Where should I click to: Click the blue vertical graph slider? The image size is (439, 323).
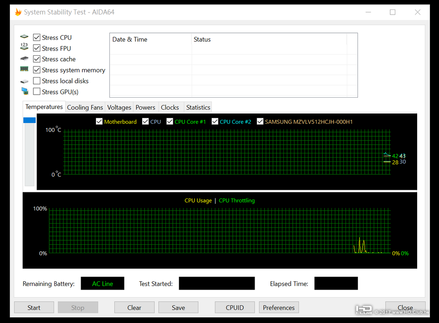[x=30, y=120]
